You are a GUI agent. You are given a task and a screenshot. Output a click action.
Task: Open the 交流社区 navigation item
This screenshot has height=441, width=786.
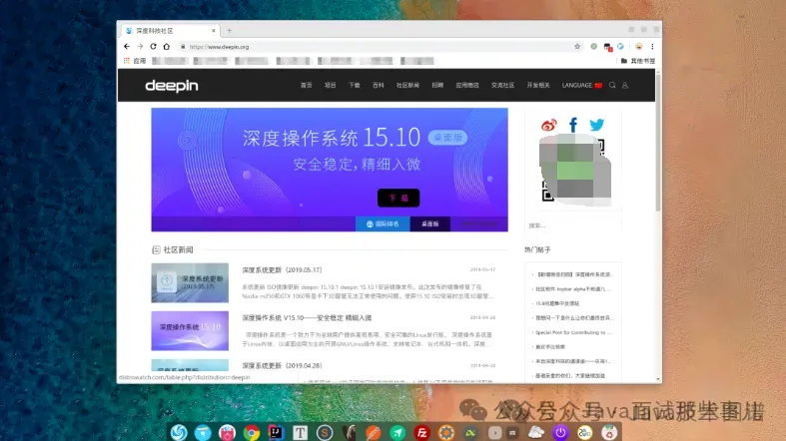[502, 85]
